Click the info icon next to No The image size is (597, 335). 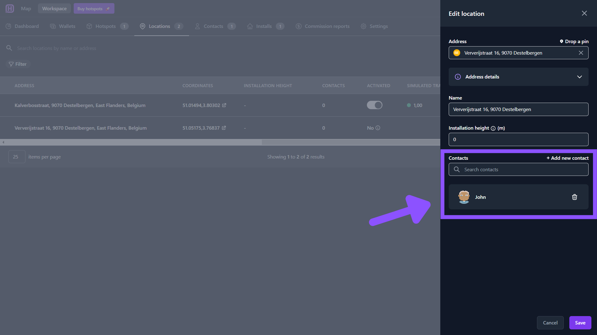pos(378,128)
